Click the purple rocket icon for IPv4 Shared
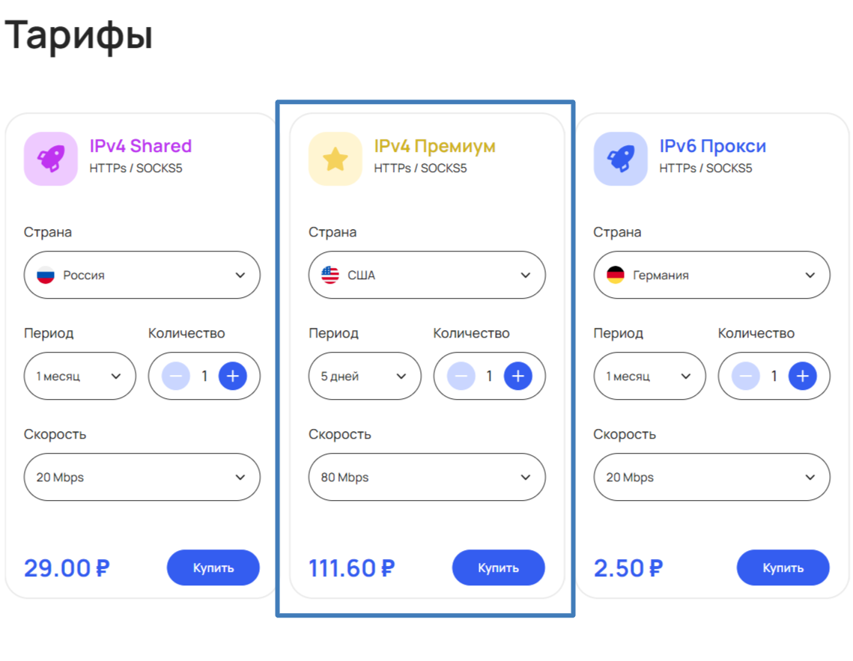853x661 pixels. (51, 159)
